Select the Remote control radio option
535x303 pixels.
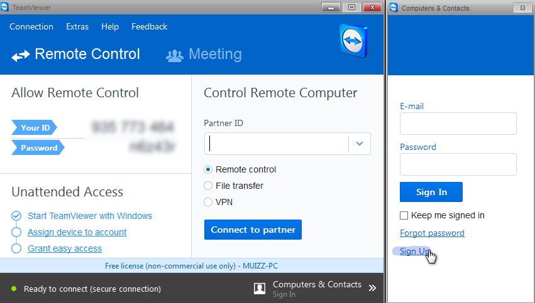[209, 169]
